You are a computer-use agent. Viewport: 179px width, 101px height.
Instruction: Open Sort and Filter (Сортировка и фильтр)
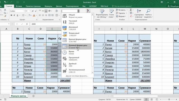tap(139, 13)
